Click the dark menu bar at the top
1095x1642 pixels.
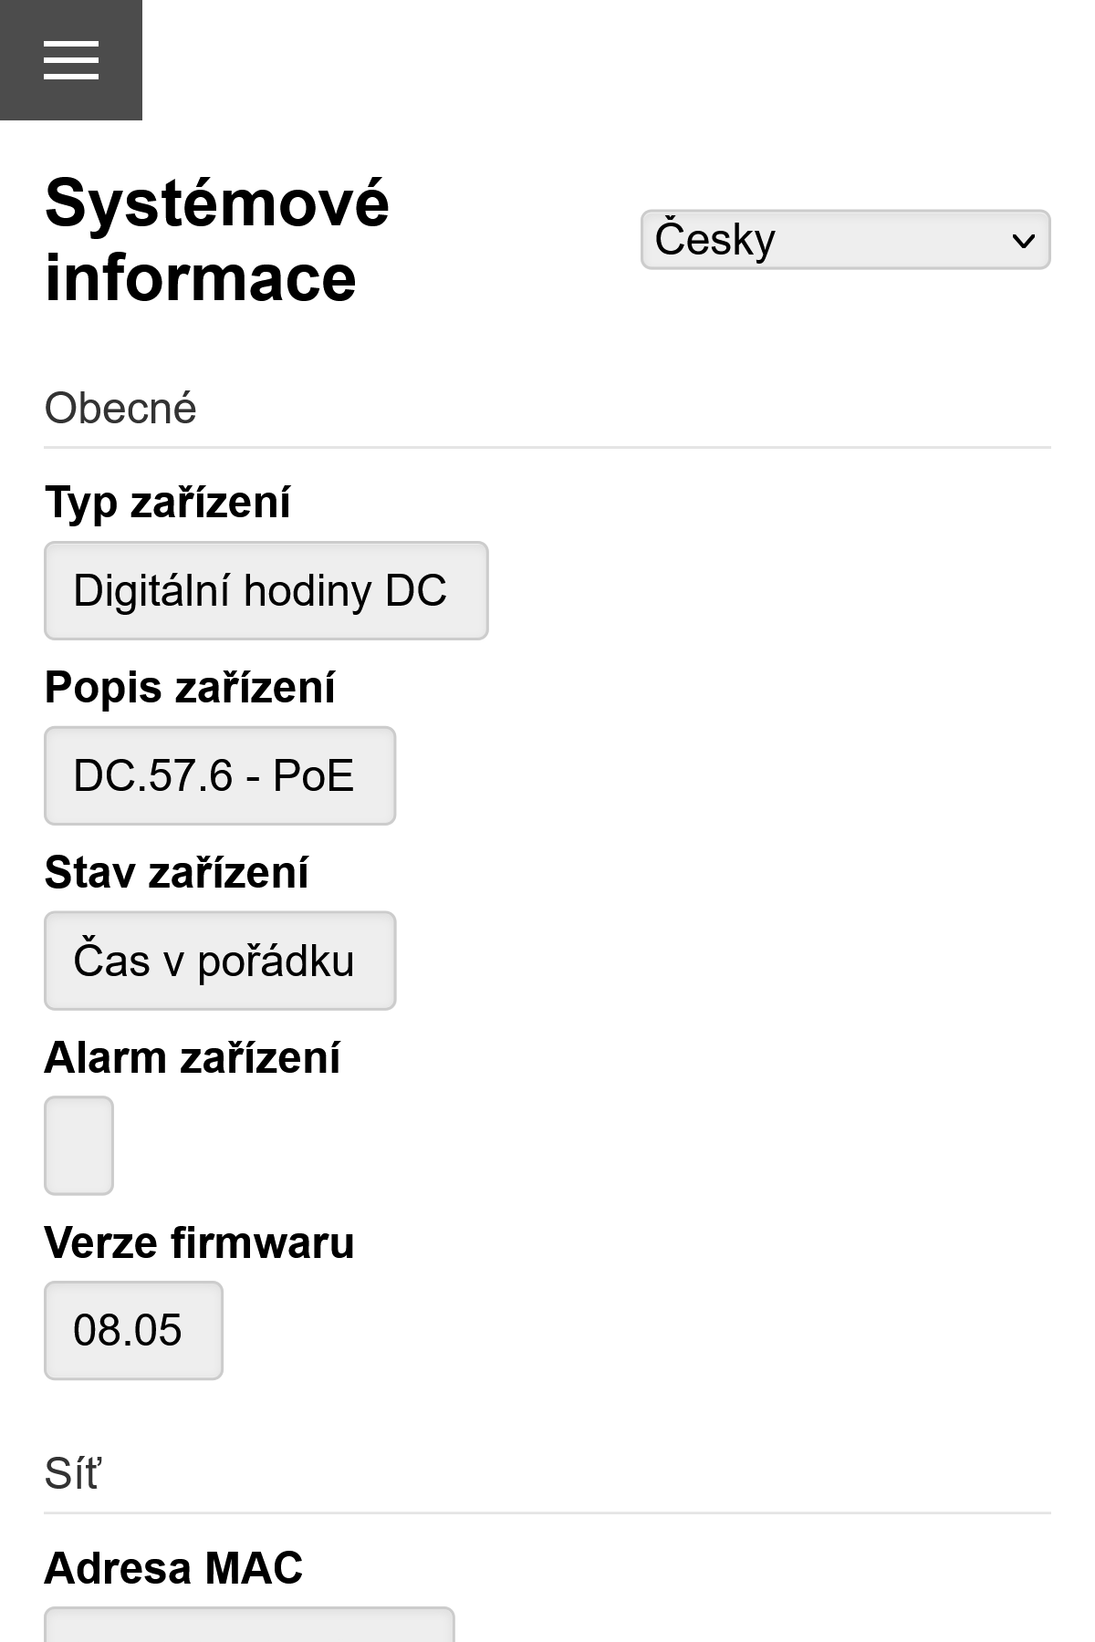70,58
